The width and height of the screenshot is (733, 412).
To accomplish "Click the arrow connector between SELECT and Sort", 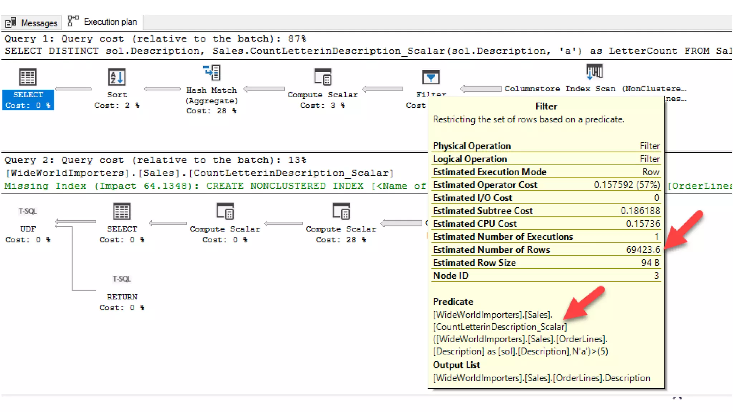I will pyautogui.click(x=73, y=89).
